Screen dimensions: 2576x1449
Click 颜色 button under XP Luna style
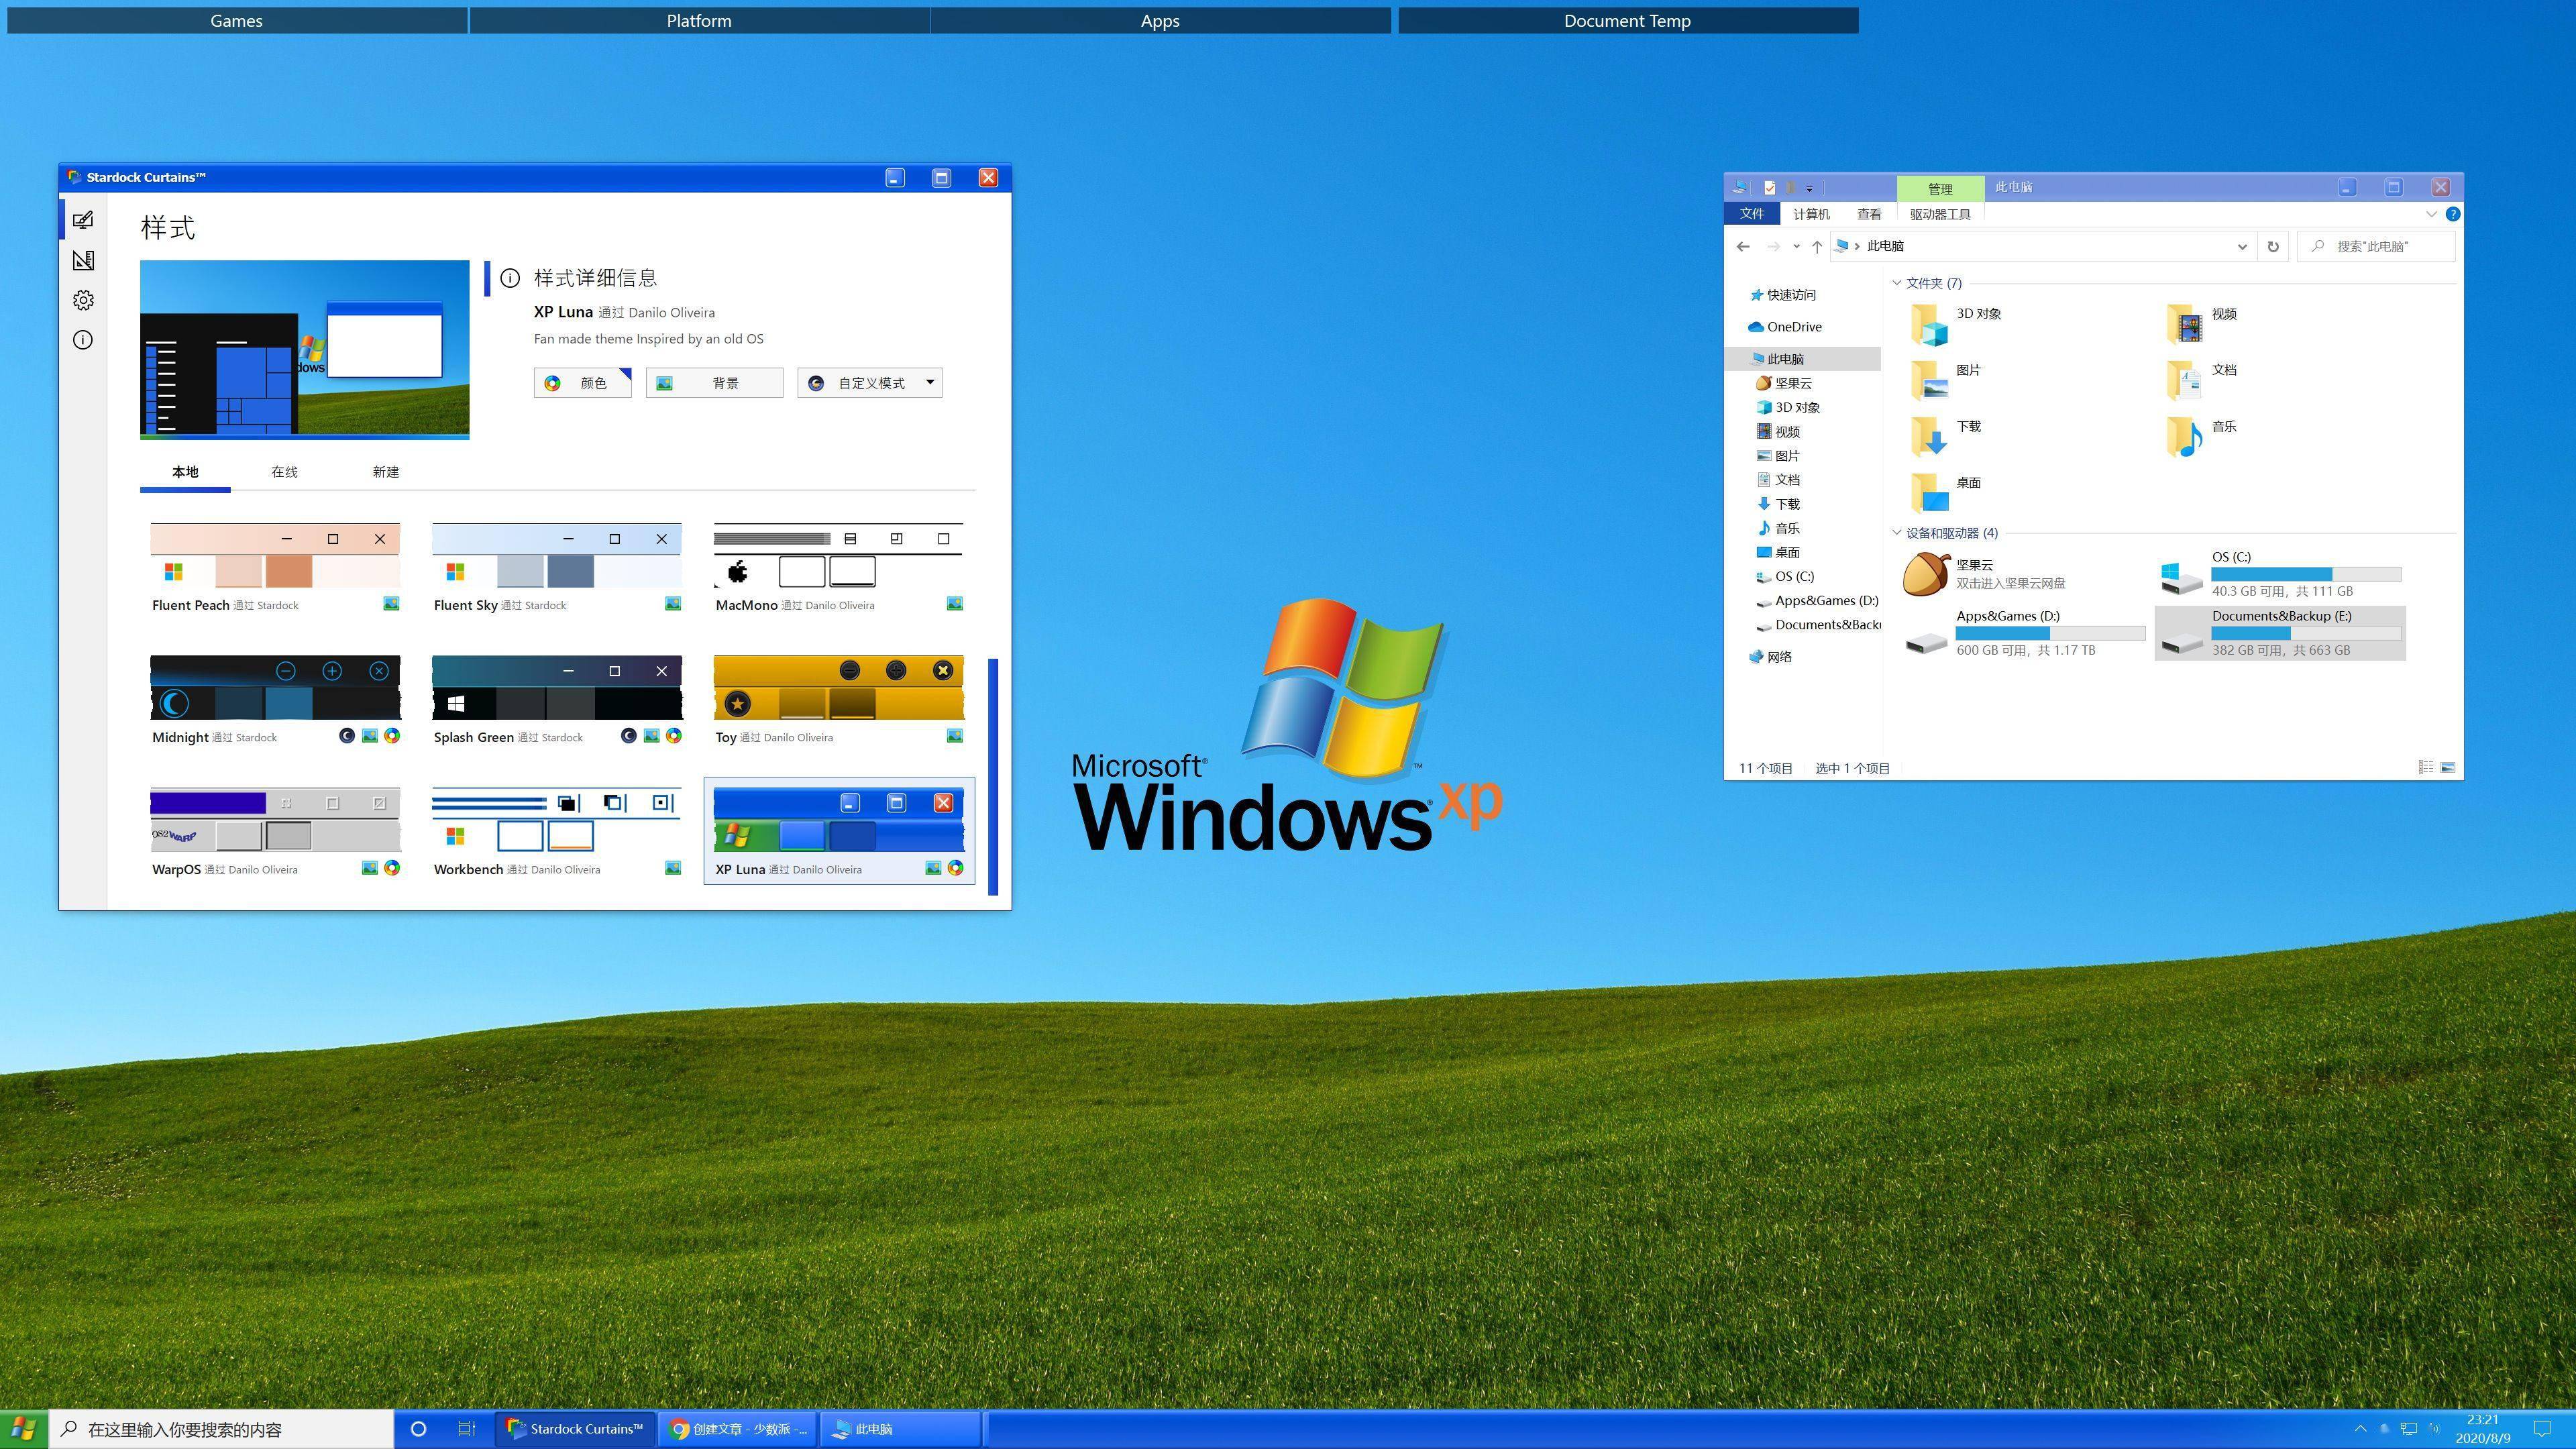[582, 382]
